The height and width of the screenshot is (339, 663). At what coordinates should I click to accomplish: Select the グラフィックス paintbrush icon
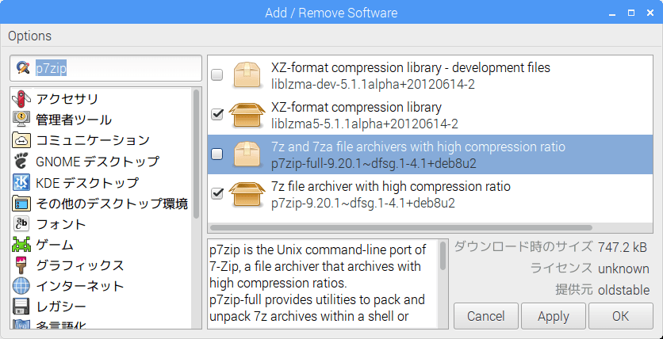point(21,265)
